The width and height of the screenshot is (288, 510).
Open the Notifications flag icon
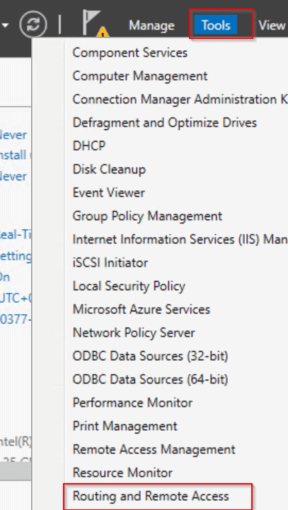(x=96, y=23)
